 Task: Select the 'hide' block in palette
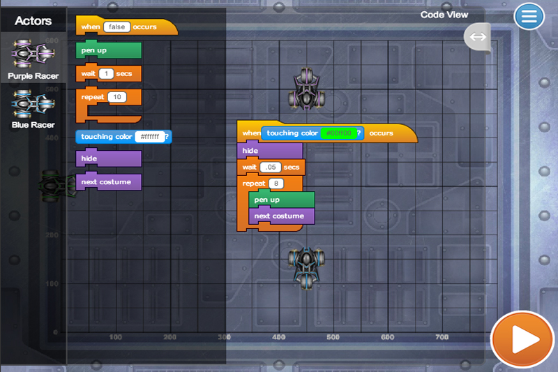click(109, 158)
